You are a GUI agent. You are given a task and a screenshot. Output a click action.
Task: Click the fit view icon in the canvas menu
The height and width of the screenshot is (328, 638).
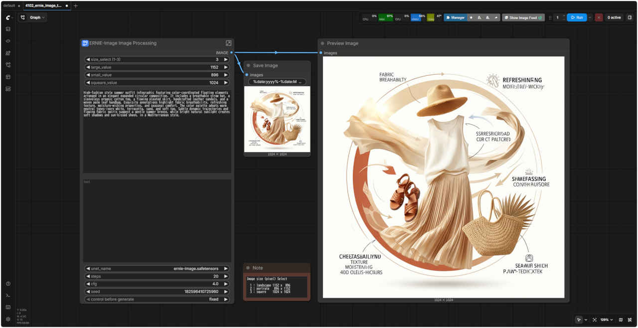[x=595, y=320]
